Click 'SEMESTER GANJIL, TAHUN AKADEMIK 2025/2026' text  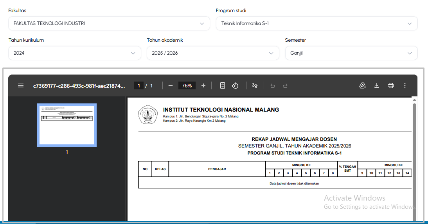tap(295, 146)
